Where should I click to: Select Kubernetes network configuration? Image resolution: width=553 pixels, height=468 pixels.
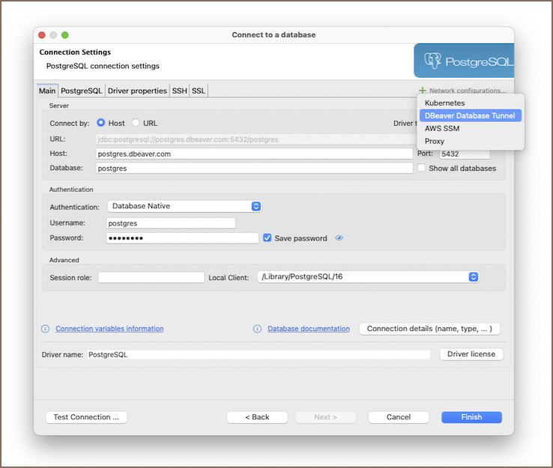point(444,103)
